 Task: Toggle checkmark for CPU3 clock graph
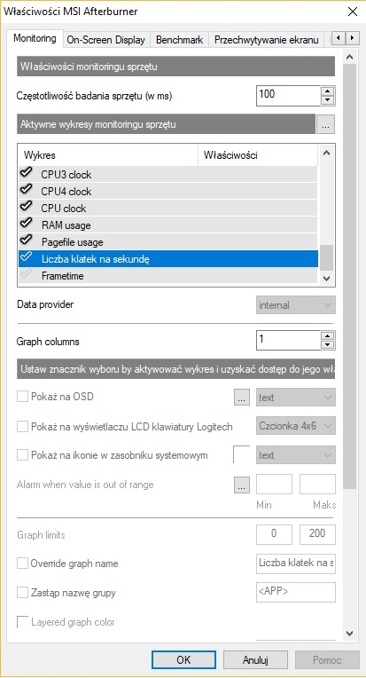click(27, 173)
